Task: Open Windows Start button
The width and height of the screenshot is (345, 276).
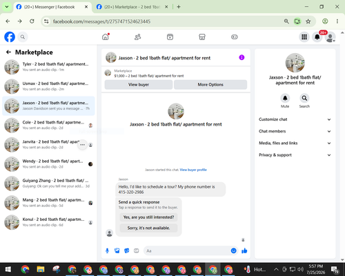Action: (8, 269)
